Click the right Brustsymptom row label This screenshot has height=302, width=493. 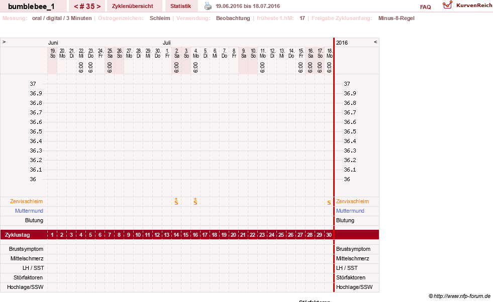point(353,249)
